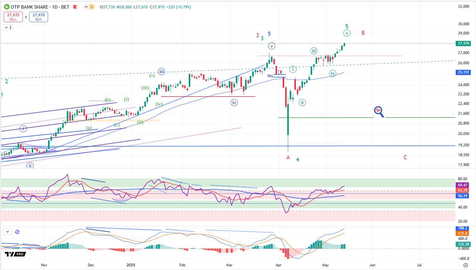This screenshot has height=270, width=476.
Task: Toggle the D data-mode pill
Action: tap(92, 7)
